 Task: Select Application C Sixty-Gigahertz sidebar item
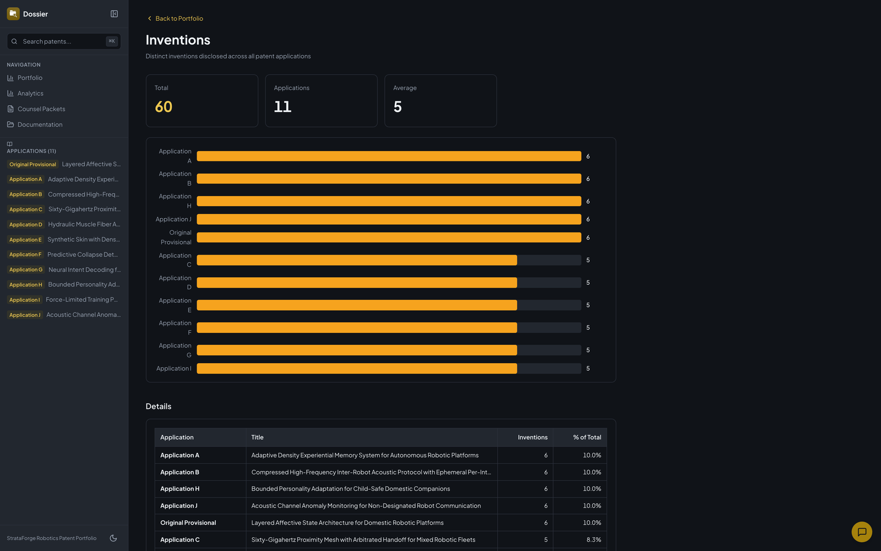click(x=64, y=209)
